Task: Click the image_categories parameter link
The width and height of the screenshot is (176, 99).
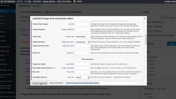Action: click(x=68, y=29)
